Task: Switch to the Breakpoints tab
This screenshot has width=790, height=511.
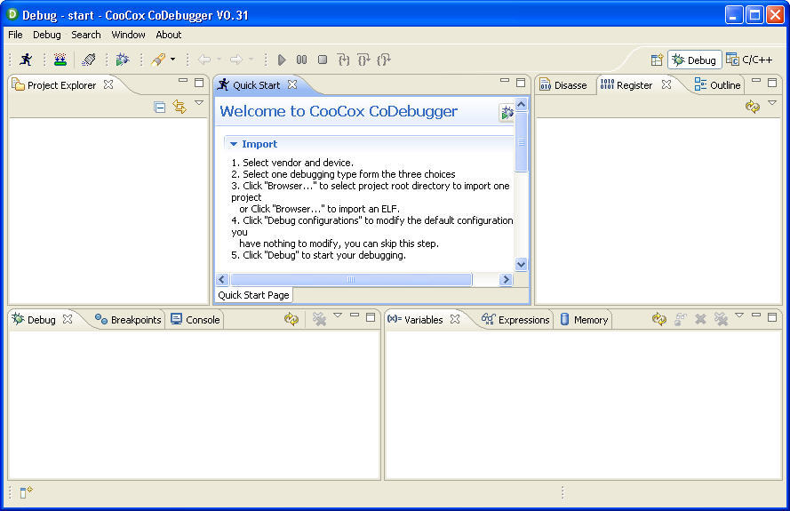Action: (x=129, y=320)
